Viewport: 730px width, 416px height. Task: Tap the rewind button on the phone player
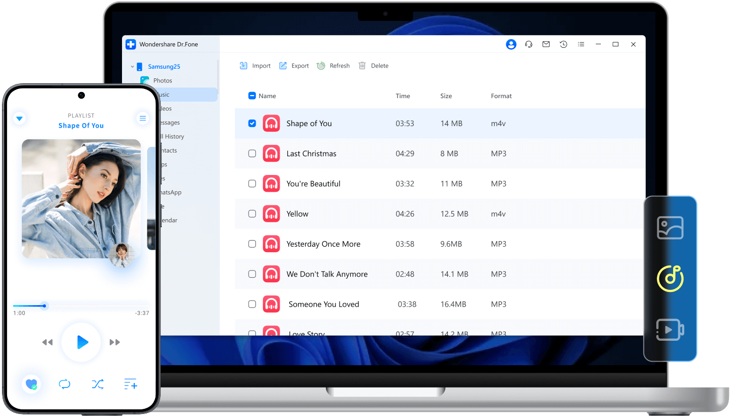(x=47, y=342)
